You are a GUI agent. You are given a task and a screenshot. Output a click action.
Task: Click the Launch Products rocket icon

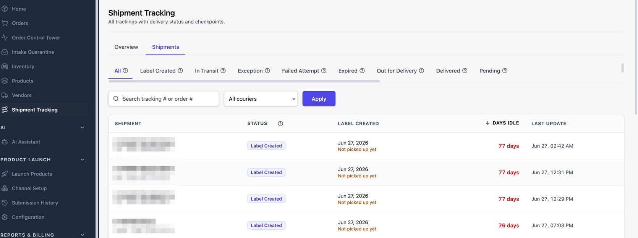[5, 174]
